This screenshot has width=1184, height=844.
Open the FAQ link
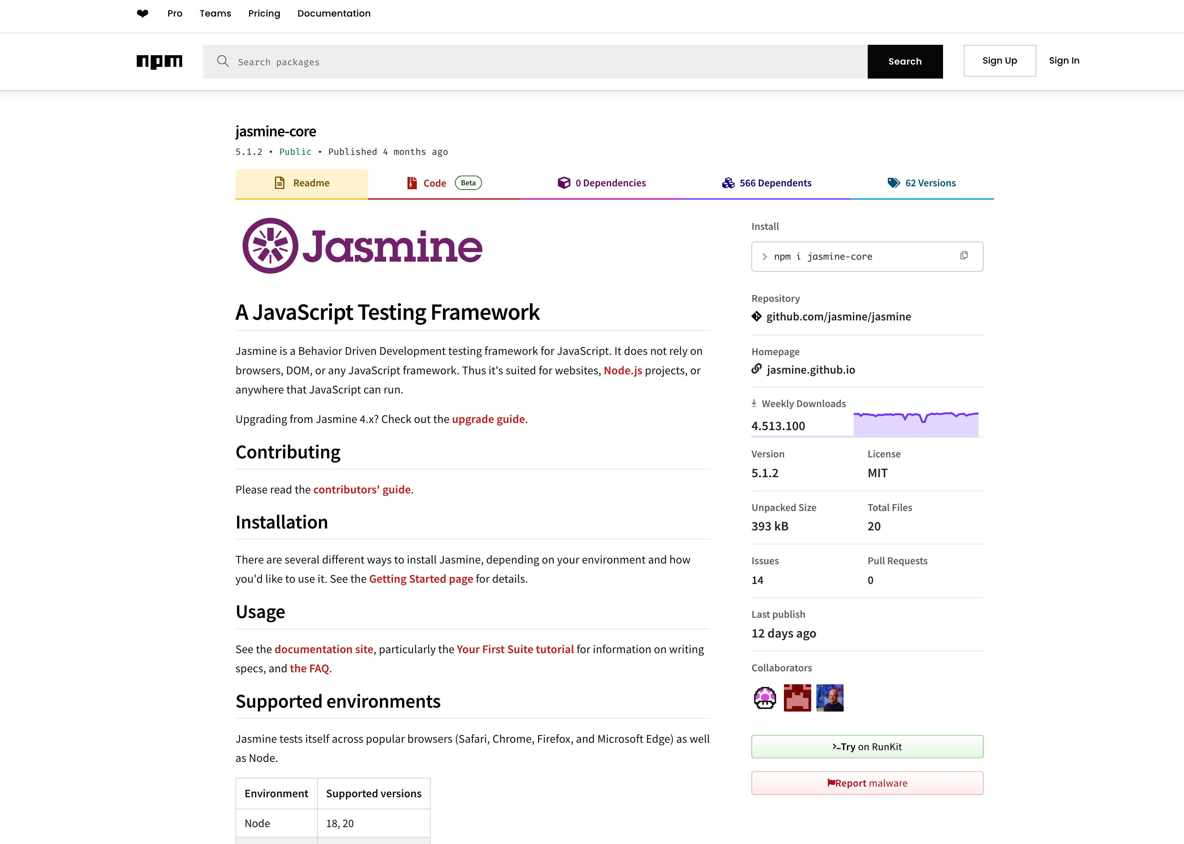pyautogui.click(x=309, y=668)
